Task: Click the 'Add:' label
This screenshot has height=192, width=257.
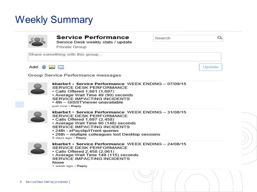Action: click(34, 67)
